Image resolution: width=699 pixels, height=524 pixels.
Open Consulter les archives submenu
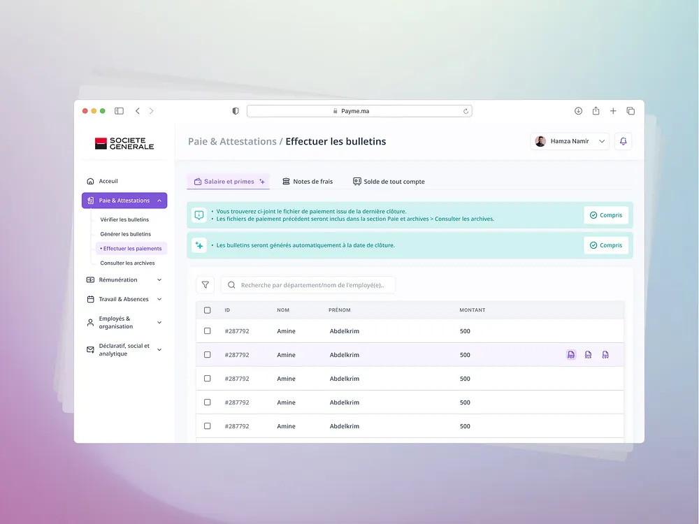tap(127, 263)
